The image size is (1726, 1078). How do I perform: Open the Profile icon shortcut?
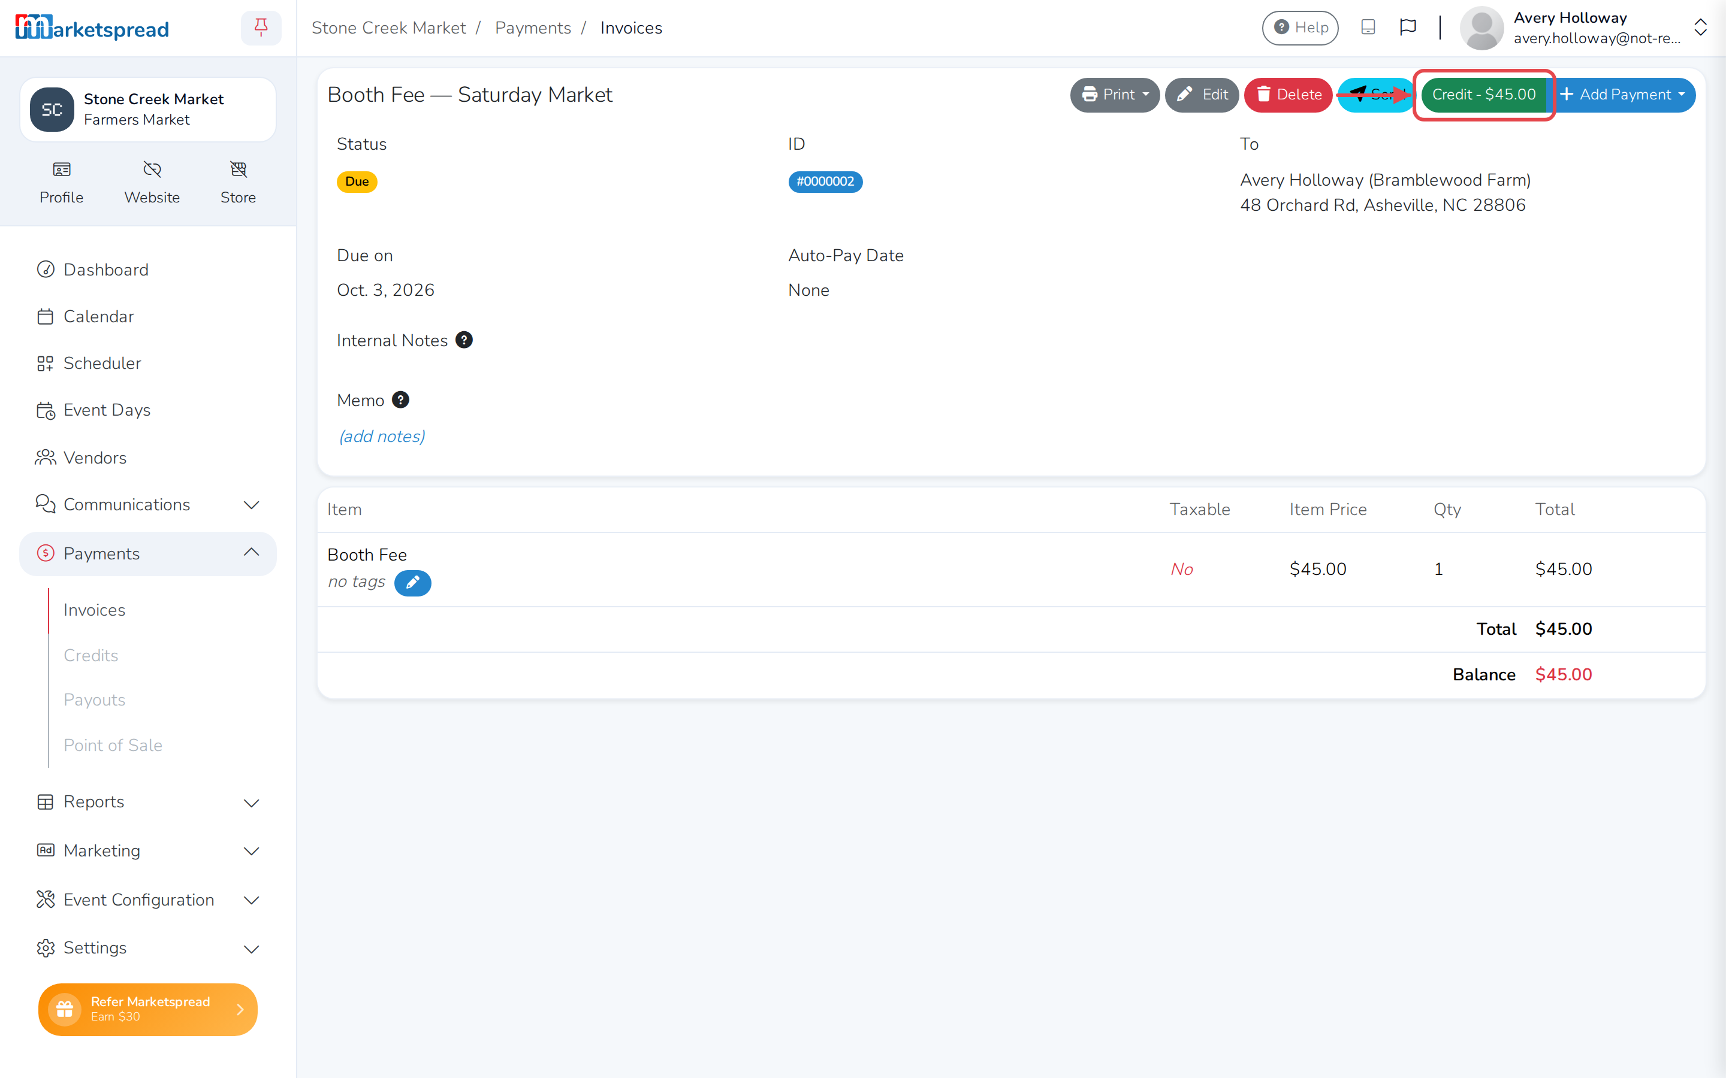(x=61, y=183)
